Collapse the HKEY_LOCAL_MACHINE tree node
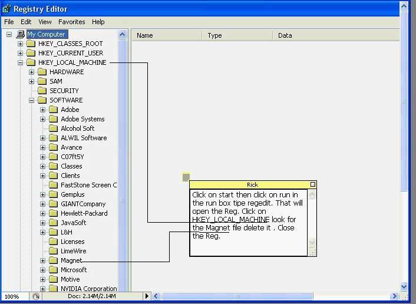Screen dimensions: 416x304 (x=21, y=62)
